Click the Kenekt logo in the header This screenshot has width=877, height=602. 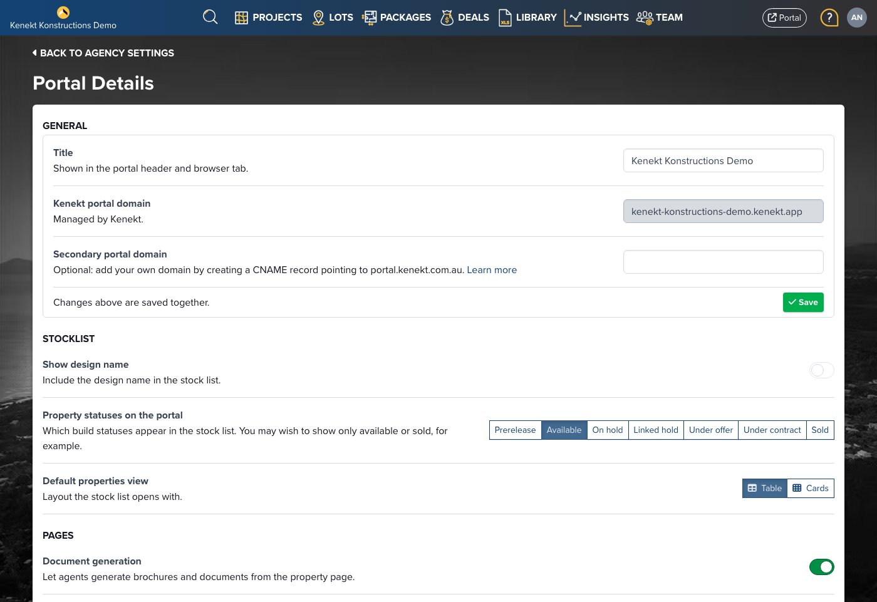63,12
